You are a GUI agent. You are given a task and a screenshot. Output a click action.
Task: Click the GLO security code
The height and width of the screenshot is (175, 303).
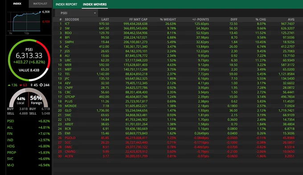[x=68, y=110]
